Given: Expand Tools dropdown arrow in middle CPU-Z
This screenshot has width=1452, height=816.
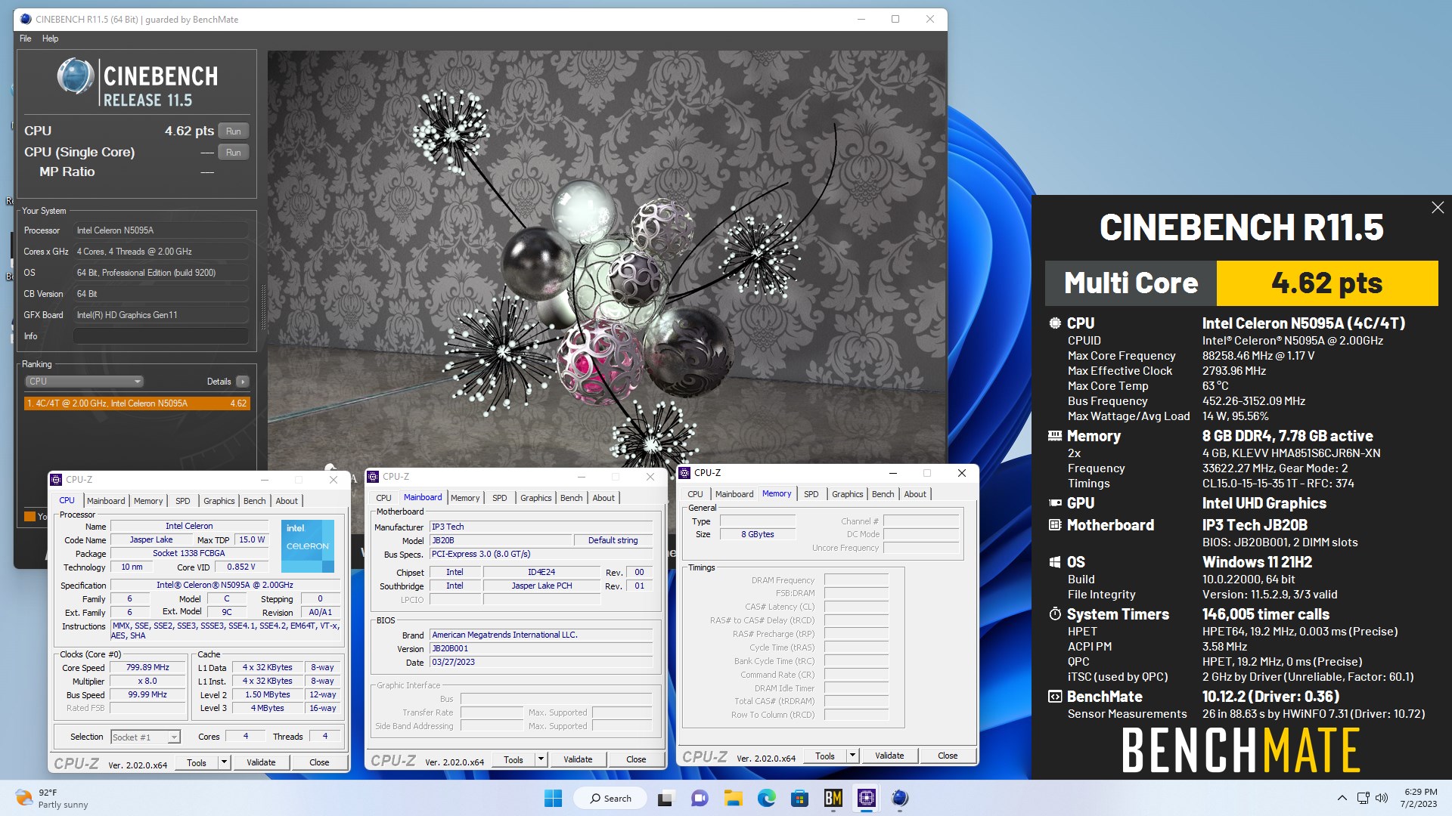Looking at the screenshot, I should pyautogui.click(x=541, y=759).
